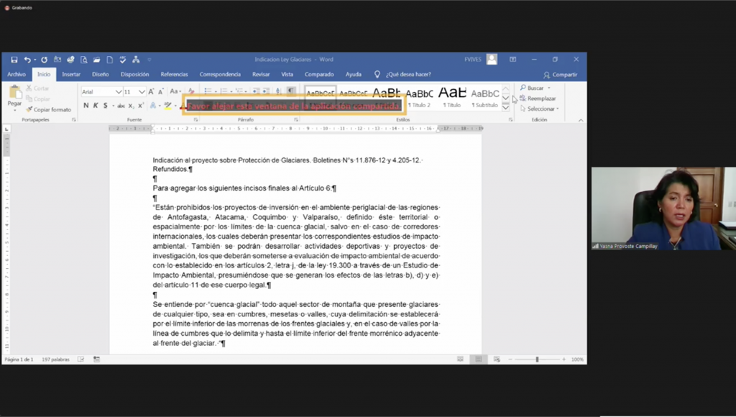This screenshot has width=736, height=417.
Task: Toggle strikethrough abc button
Action: pyautogui.click(x=121, y=106)
